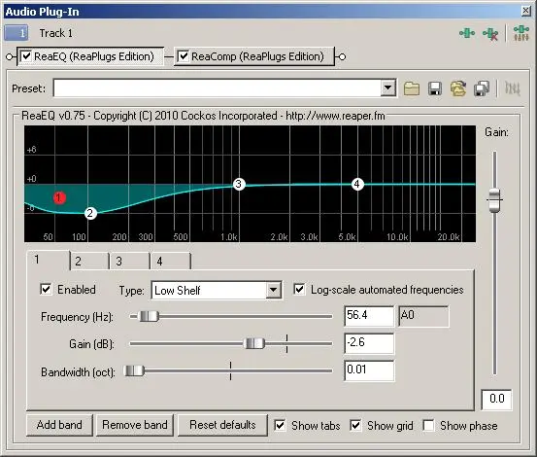Viewport: 537px width, 457px height.
Task: Uncheck the ReaEQ plug-in enable box
Action: tap(26, 55)
